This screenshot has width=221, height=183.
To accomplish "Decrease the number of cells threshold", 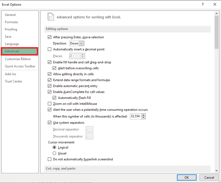I will click(143, 118).
